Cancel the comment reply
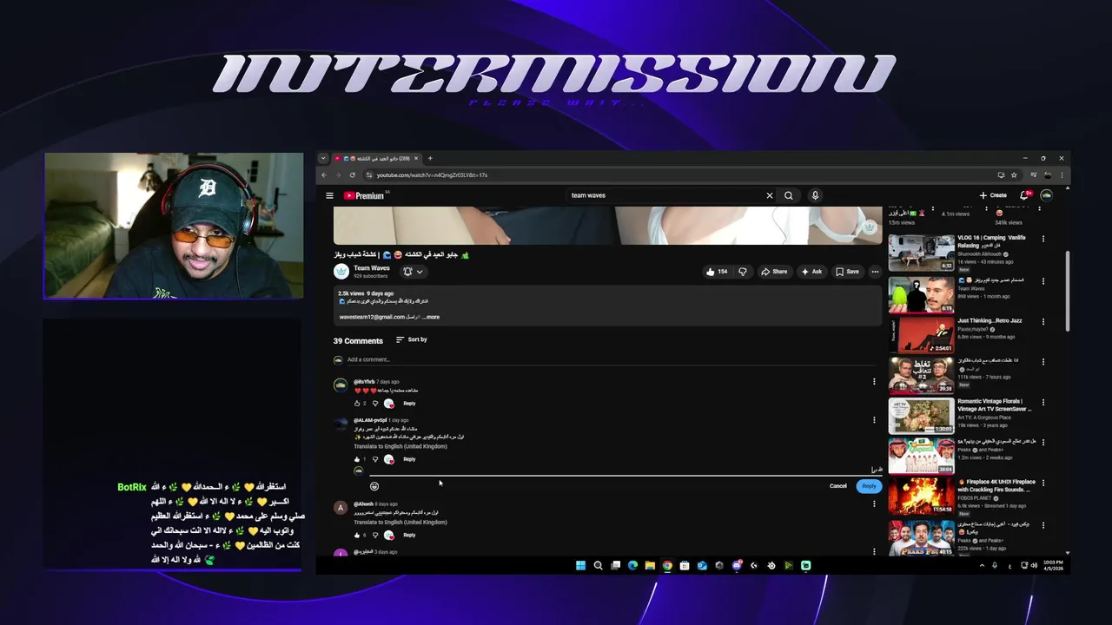The image size is (1112, 625). tap(838, 486)
